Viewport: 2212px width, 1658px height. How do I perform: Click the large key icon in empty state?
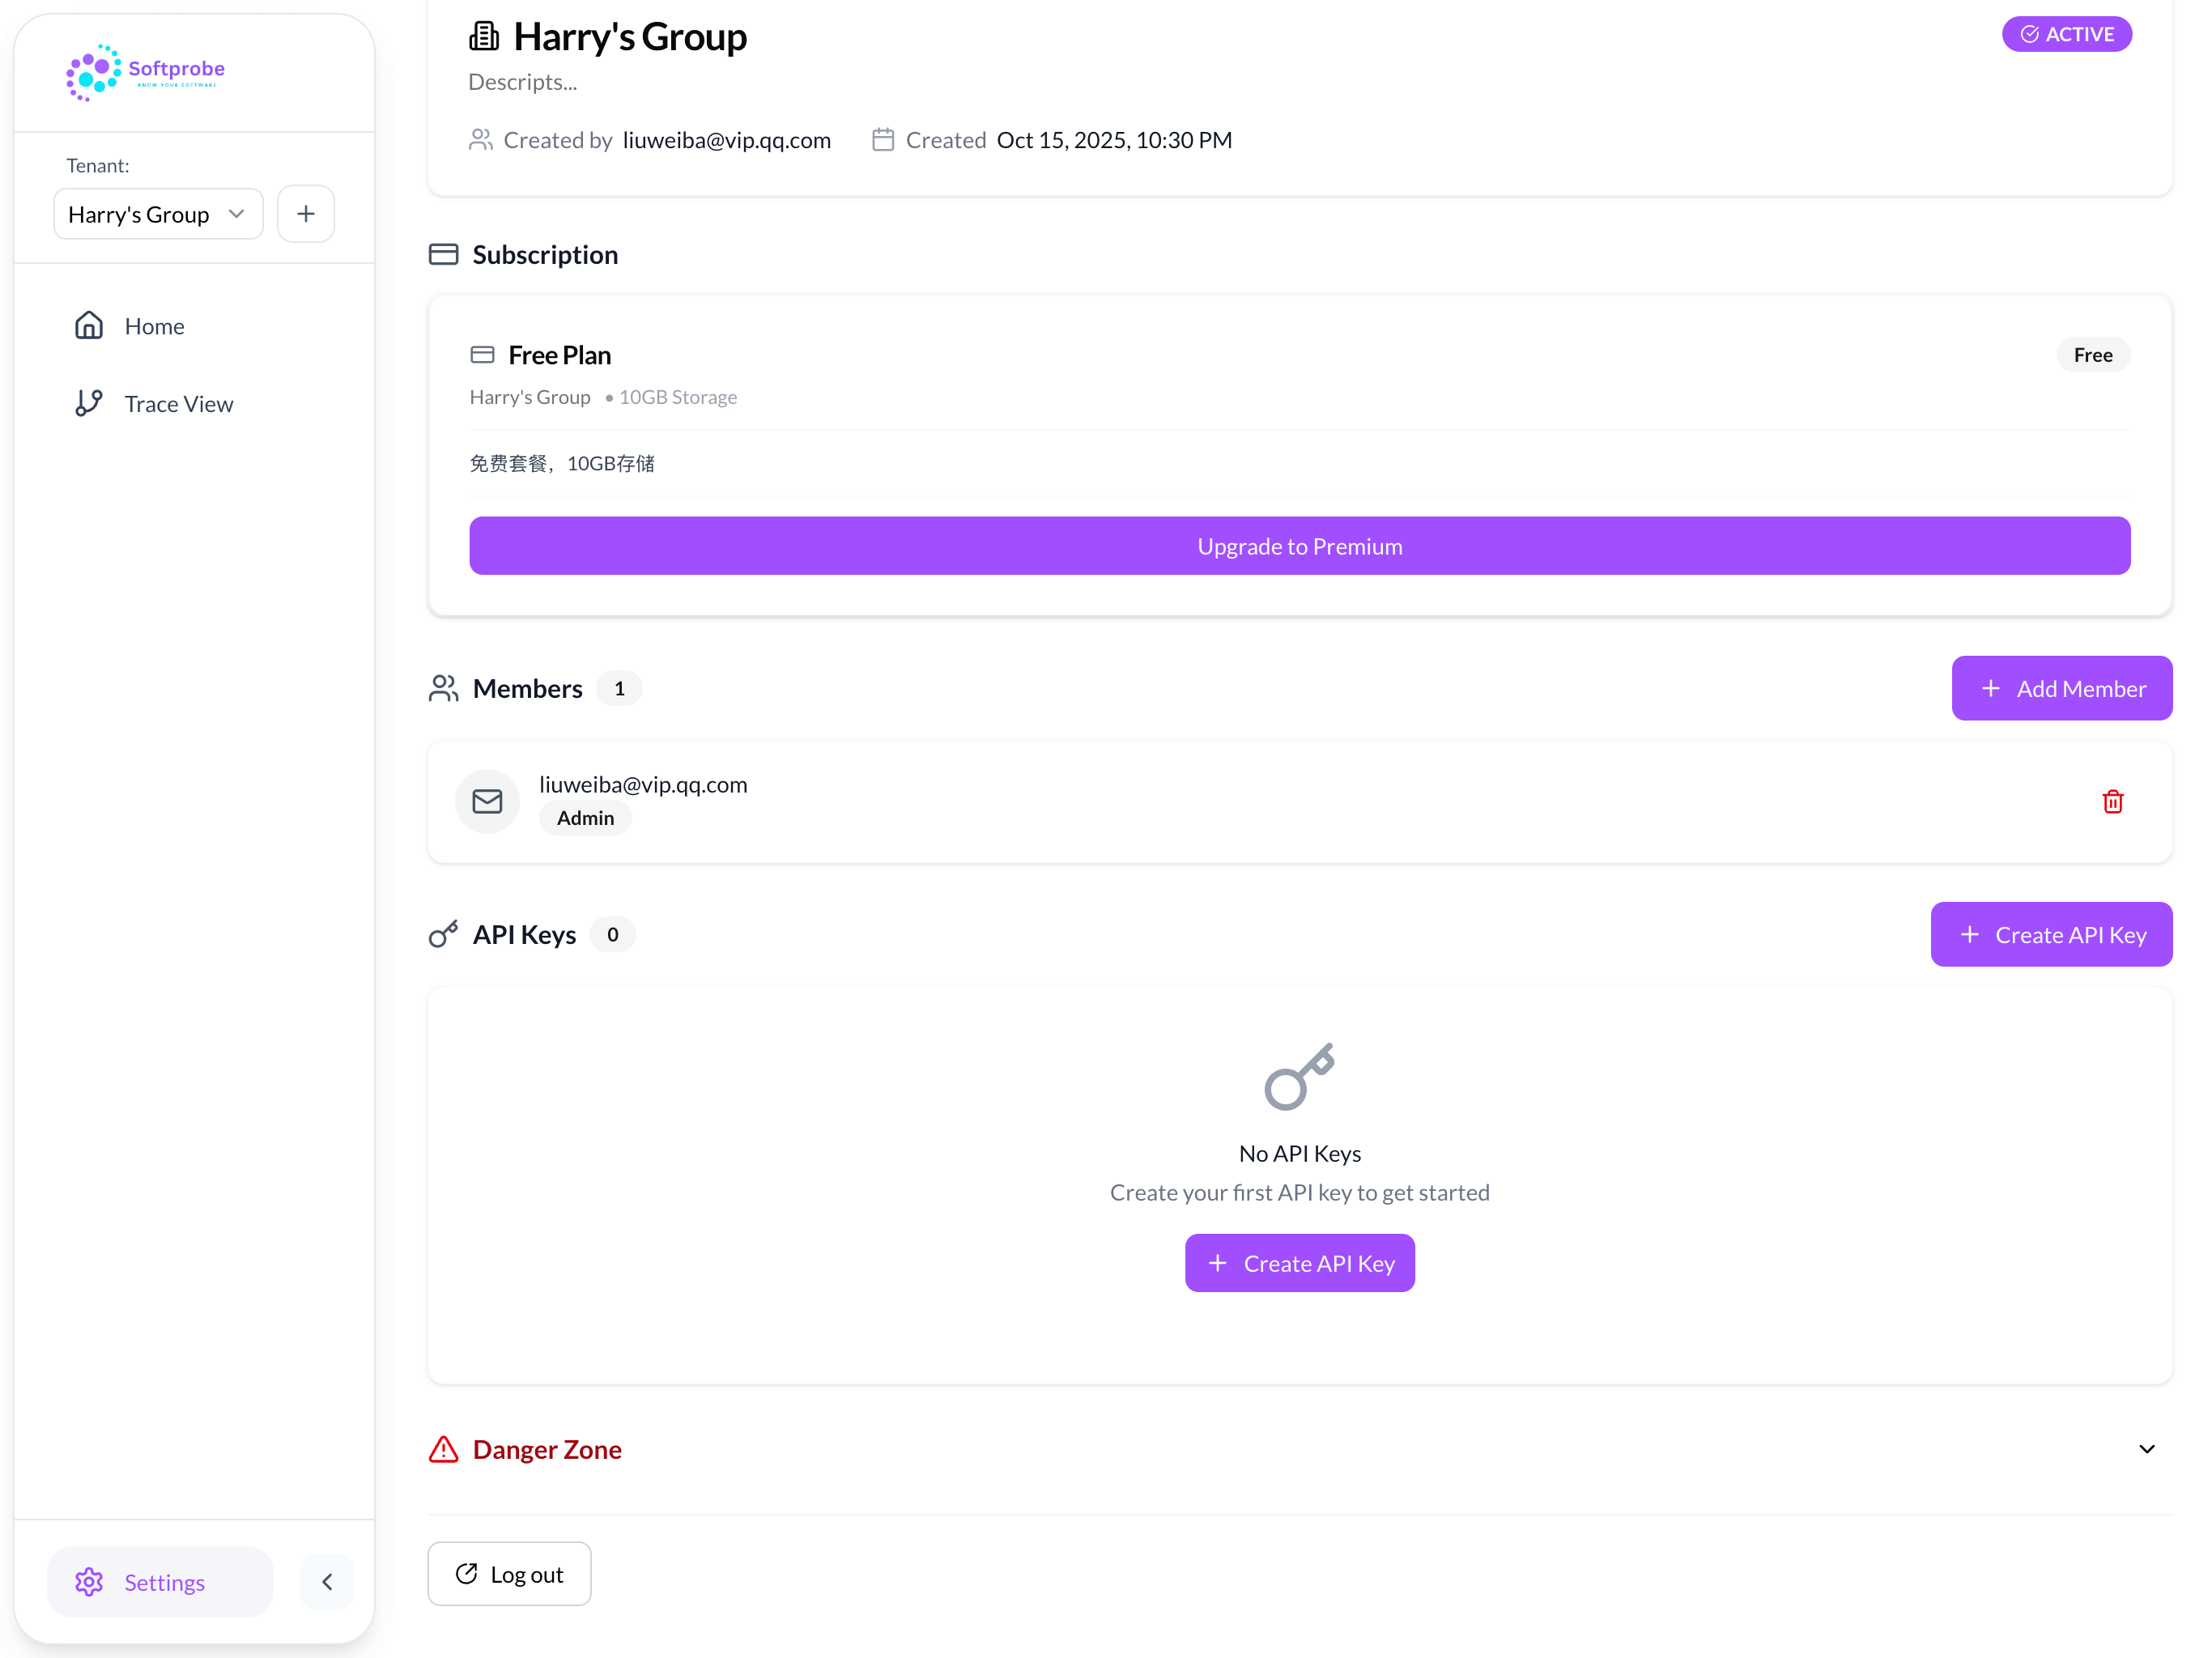pos(1299,1076)
